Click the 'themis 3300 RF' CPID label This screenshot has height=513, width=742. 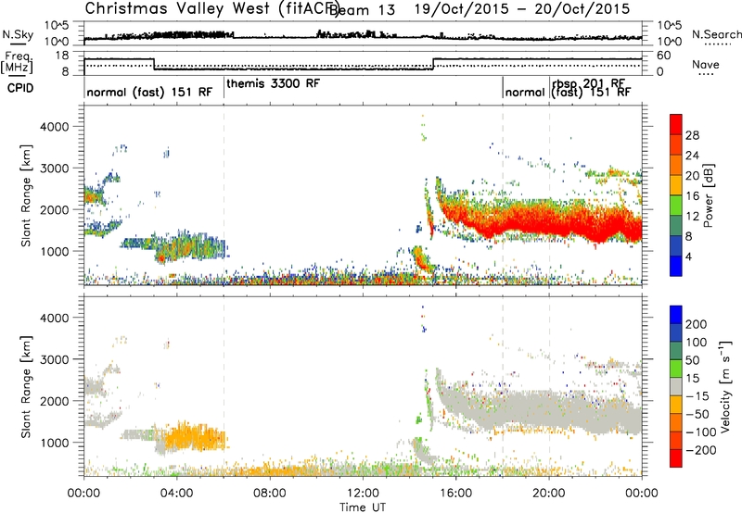[274, 83]
